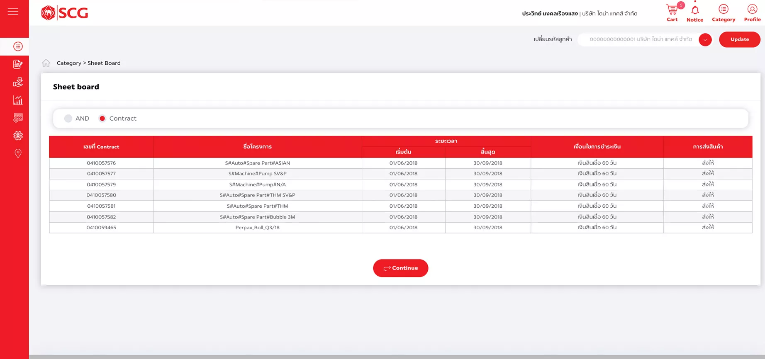Click contract number 0410057580
Viewport: 765px width, 359px height.
[101, 195]
